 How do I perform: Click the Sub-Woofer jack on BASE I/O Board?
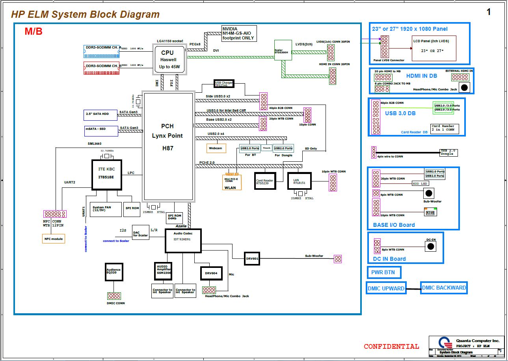[429, 193]
